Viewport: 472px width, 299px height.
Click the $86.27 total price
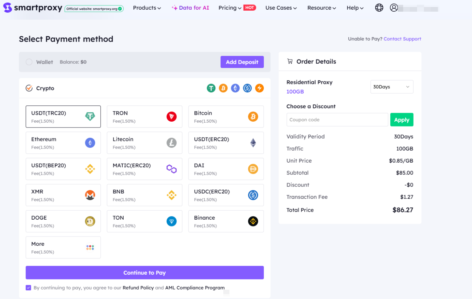click(403, 210)
